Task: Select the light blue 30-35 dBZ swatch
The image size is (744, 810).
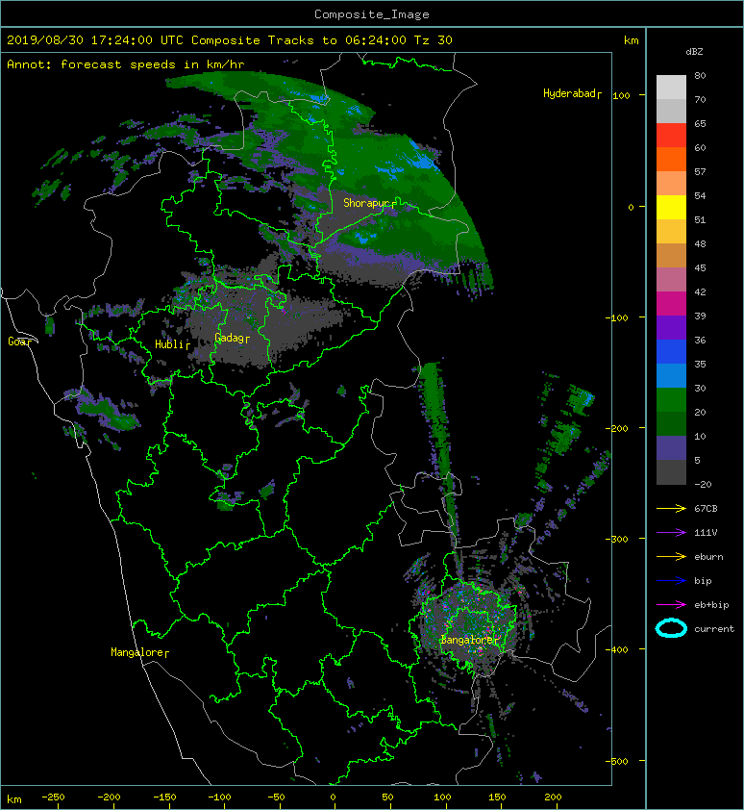Action: coord(671,375)
